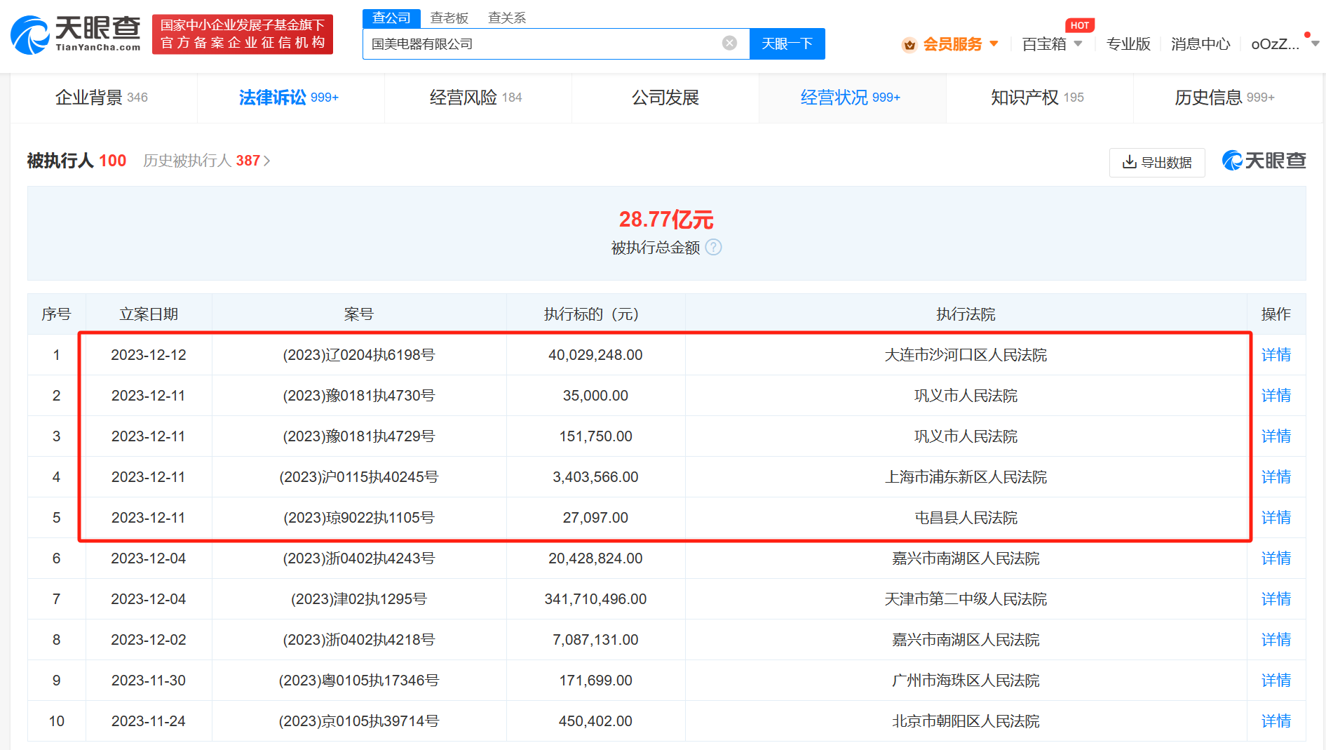This screenshot has width=1326, height=750.
Task: Open the 消息中心 link
Action: [x=1200, y=44]
